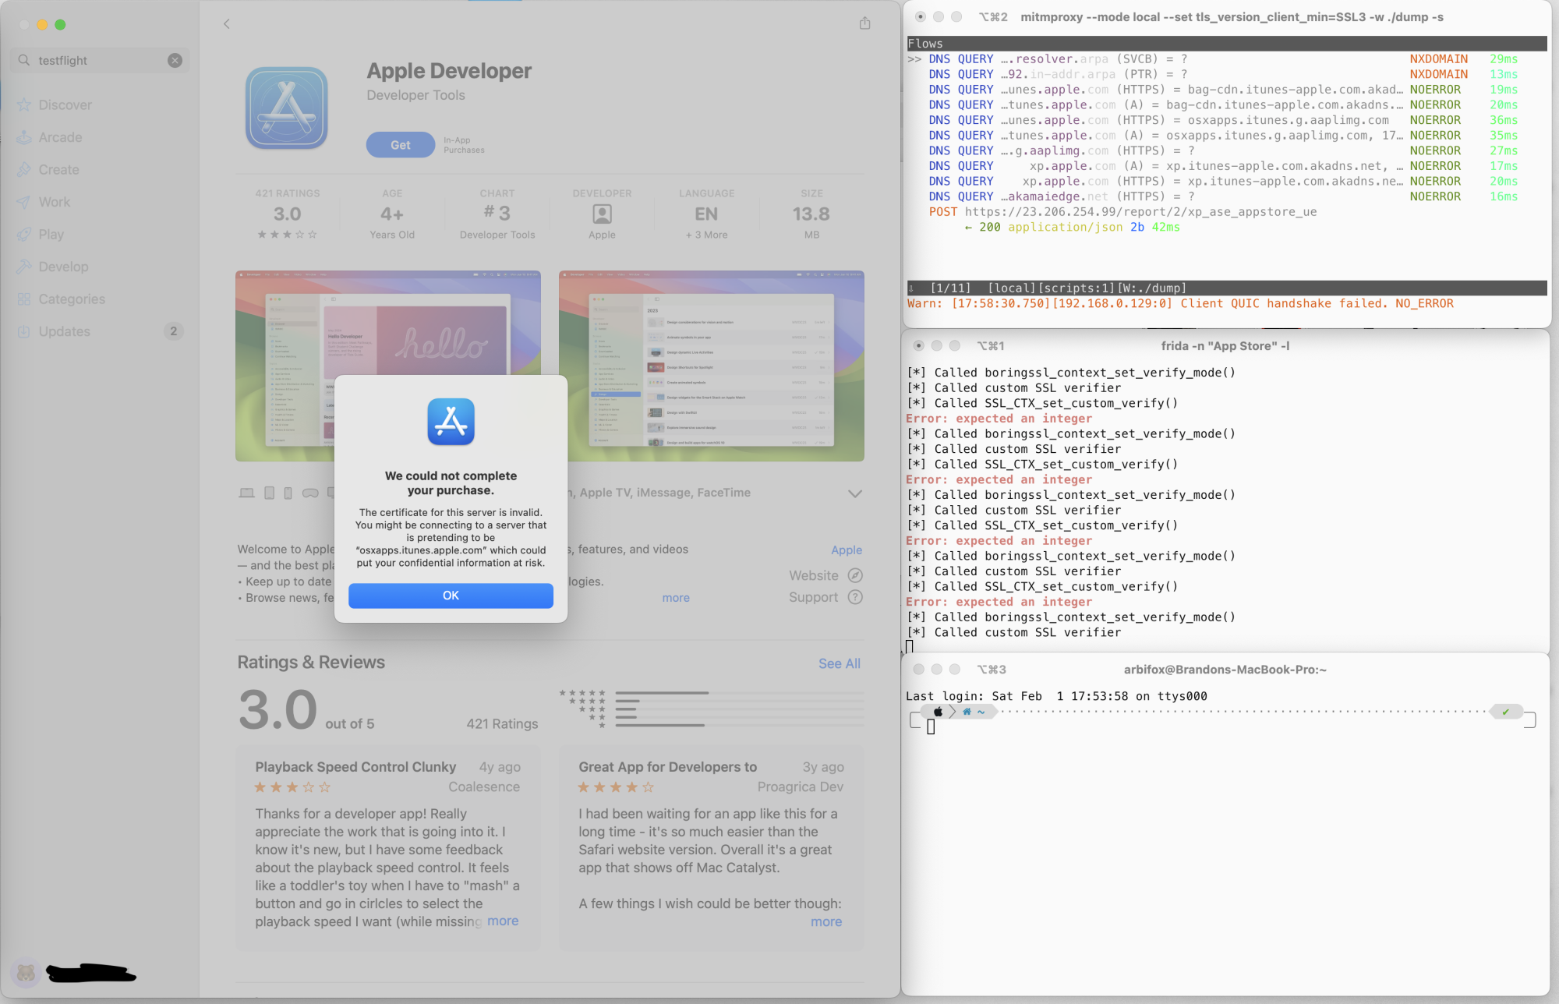Click the Apple Developer app icon
The height and width of the screenshot is (1004, 1559).
pyautogui.click(x=287, y=108)
